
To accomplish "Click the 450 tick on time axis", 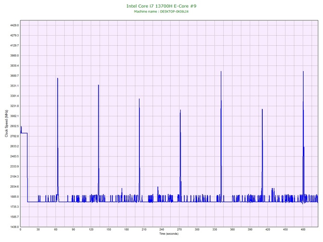I will (x=285, y=229).
